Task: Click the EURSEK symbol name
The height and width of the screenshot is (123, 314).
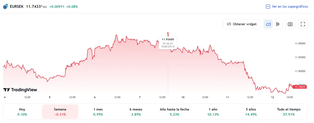Action: 16,7
